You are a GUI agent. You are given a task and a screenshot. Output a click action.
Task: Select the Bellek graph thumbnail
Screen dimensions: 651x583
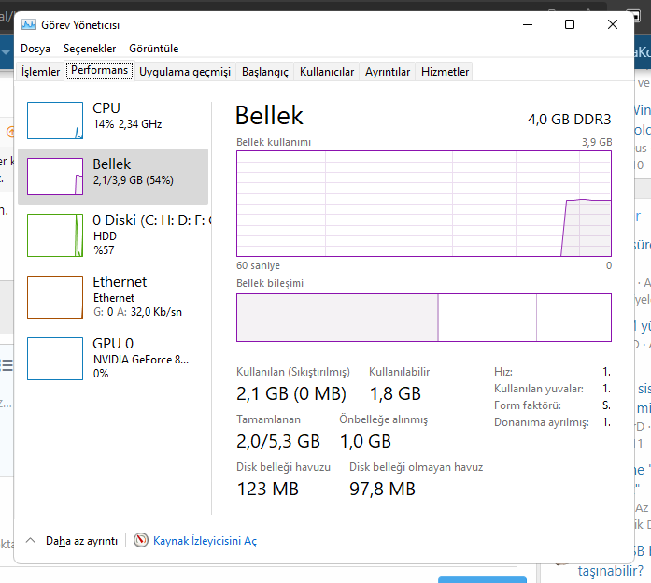click(55, 176)
